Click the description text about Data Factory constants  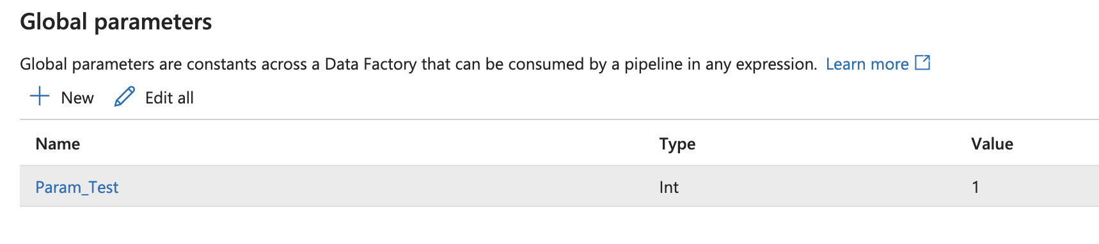pos(418,64)
